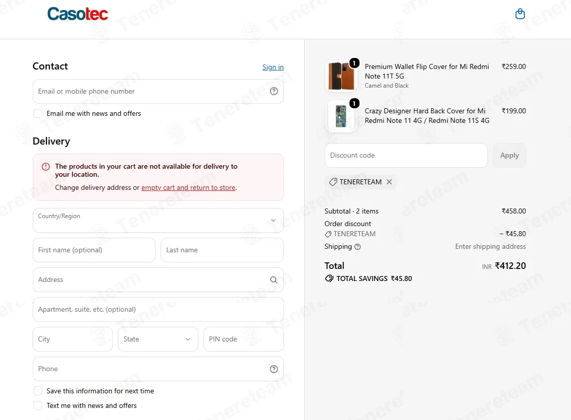Enable Email me with news and offers
The width and height of the screenshot is (571, 420).
38,113
